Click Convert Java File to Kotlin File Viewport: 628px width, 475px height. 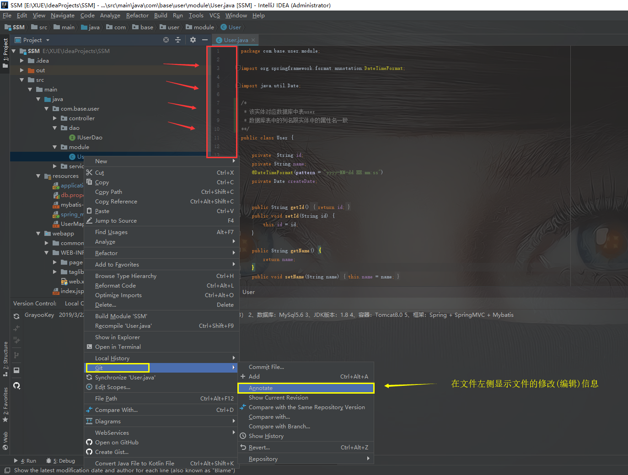(x=161, y=463)
